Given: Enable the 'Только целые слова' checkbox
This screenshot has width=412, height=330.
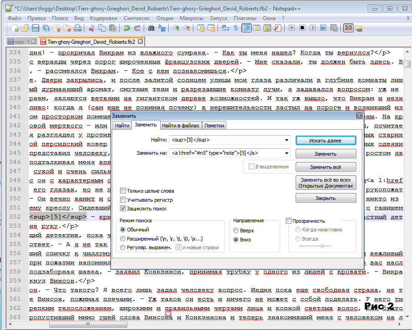Looking at the screenshot, I should (x=123, y=191).
